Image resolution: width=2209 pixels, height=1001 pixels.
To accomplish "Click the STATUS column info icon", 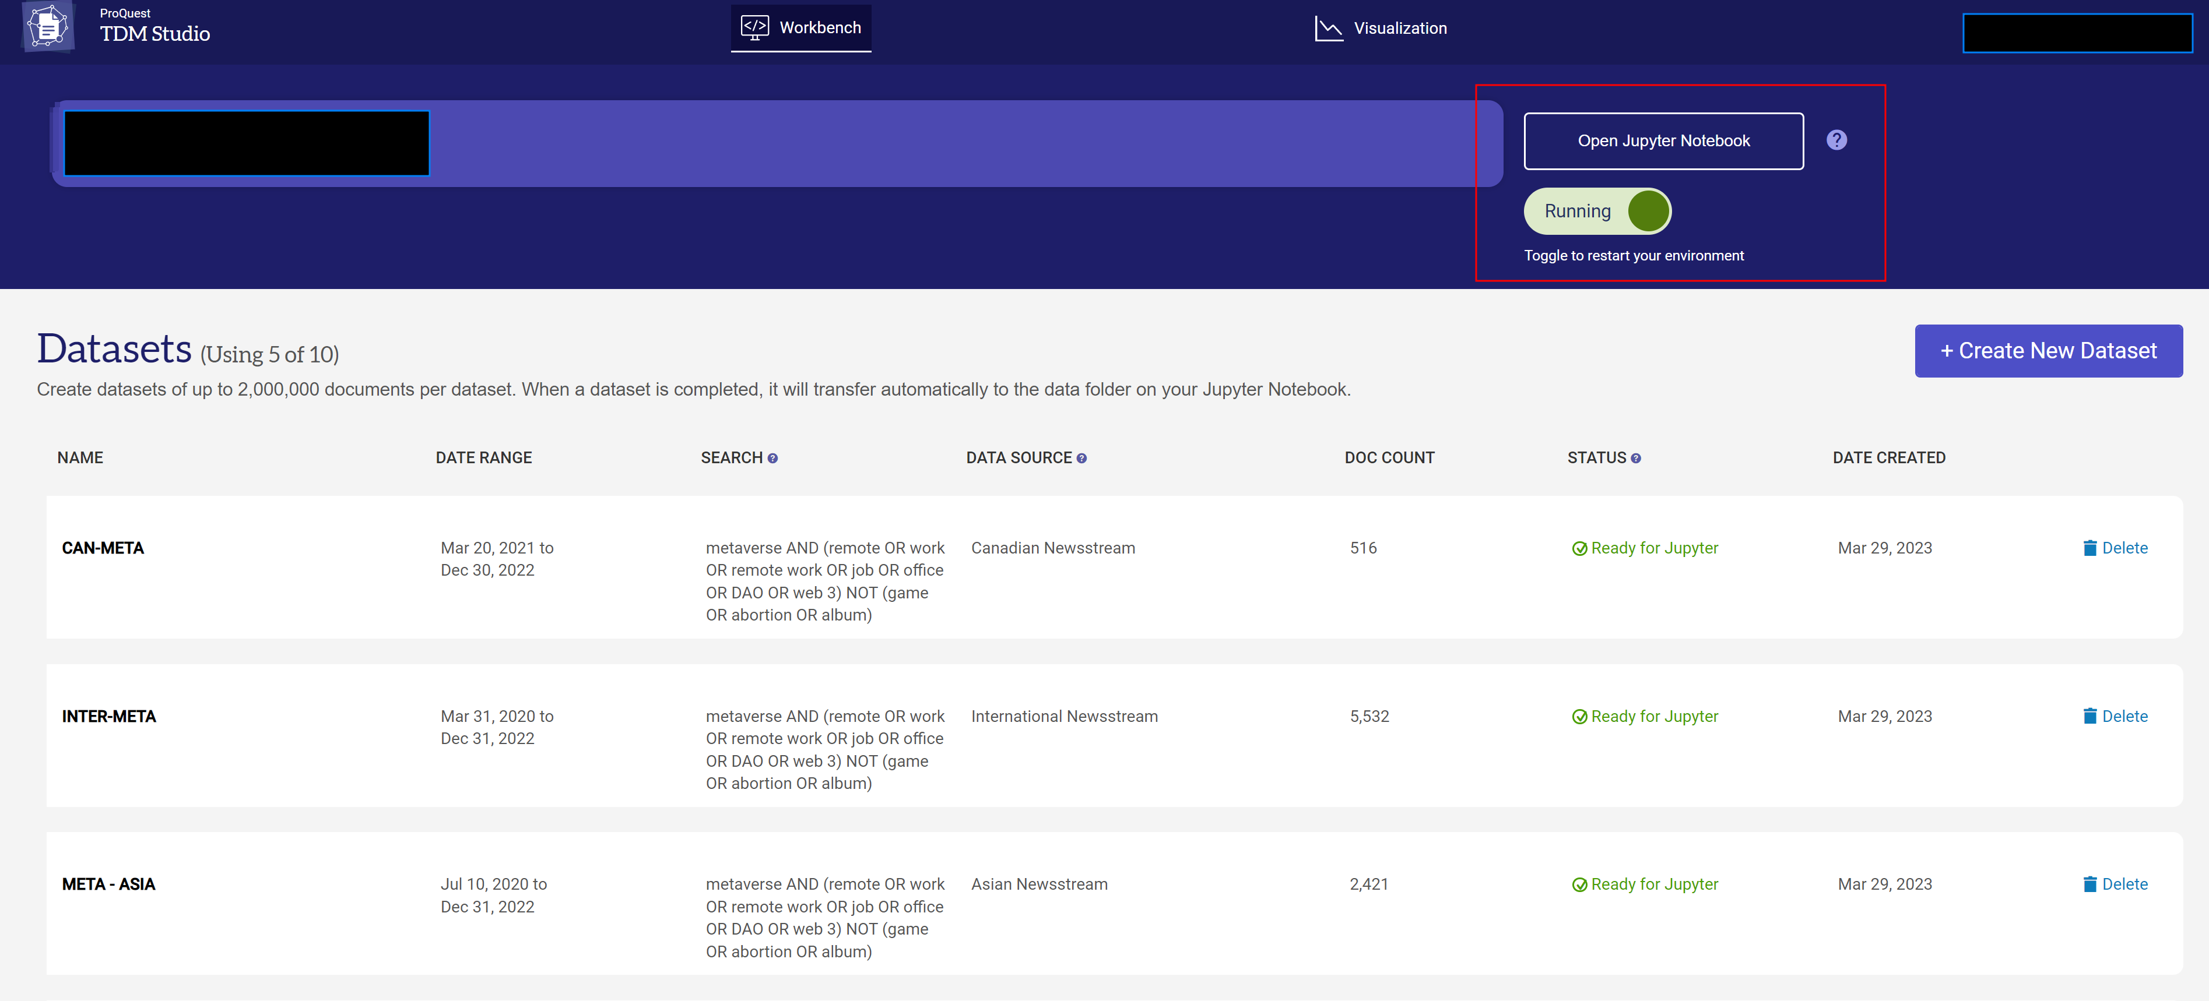I will pyautogui.click(x=1635, y=459).
